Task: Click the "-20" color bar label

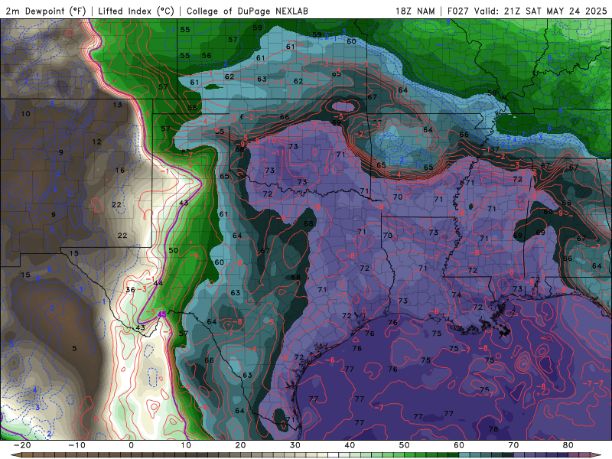Action: click(x=22, y=445)
